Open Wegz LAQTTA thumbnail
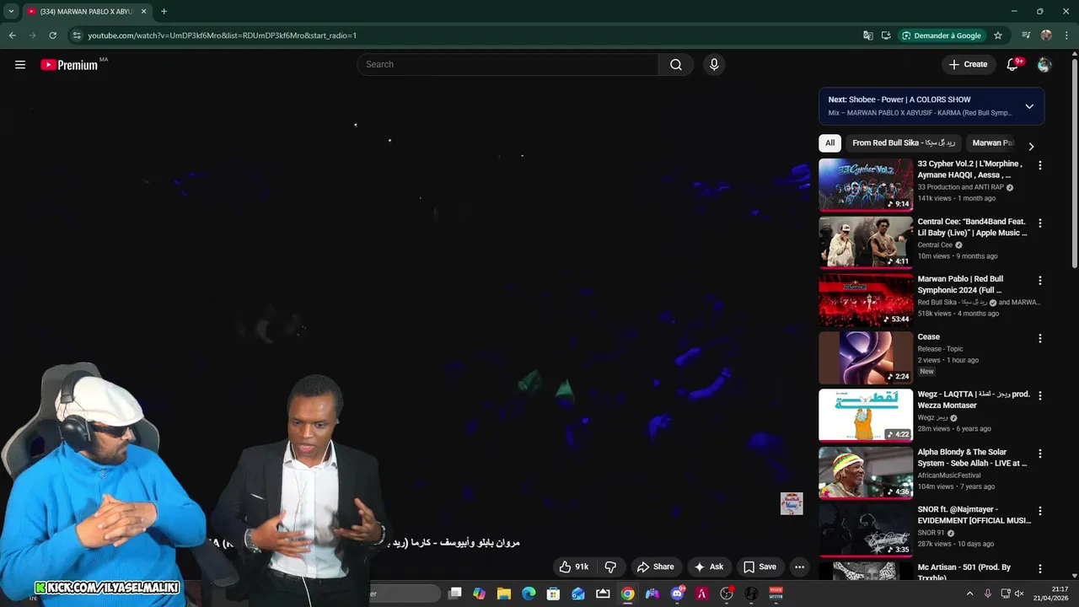The height and width of the screenshot is (607, 1079). pos(866,415)
